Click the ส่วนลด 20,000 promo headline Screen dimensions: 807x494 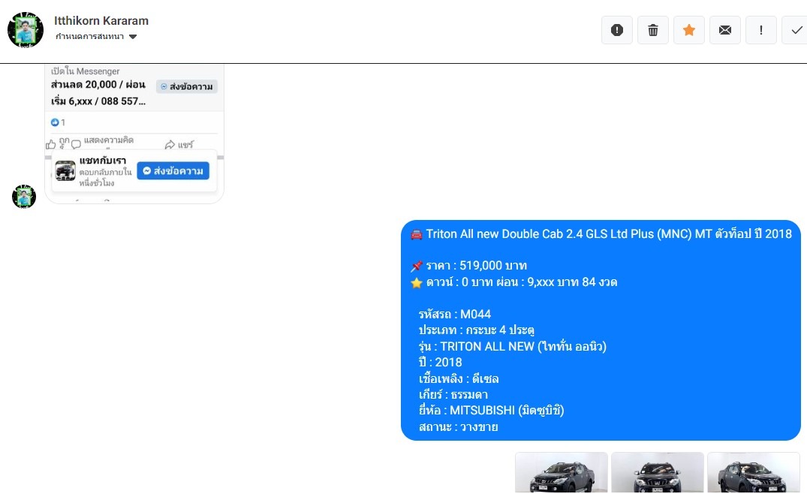click(x=98, y=92)
